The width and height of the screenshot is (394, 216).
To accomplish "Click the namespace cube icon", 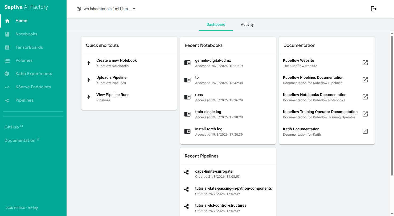I will click(x=79, y=9).
